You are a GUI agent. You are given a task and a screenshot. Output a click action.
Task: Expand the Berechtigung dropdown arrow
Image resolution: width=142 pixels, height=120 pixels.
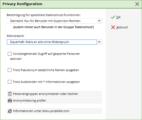tap(99, 21)
